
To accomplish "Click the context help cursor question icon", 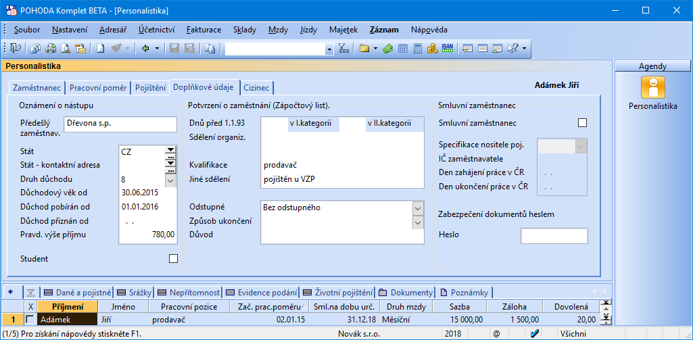I will pyautogui.click(x=513, y=48).
